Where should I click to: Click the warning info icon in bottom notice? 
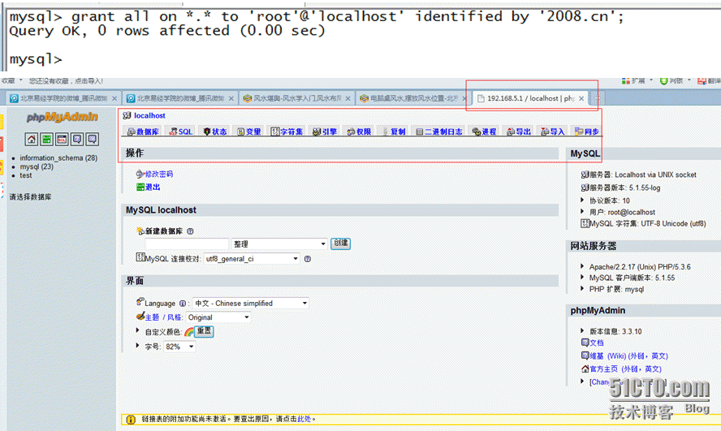point(131,420)
